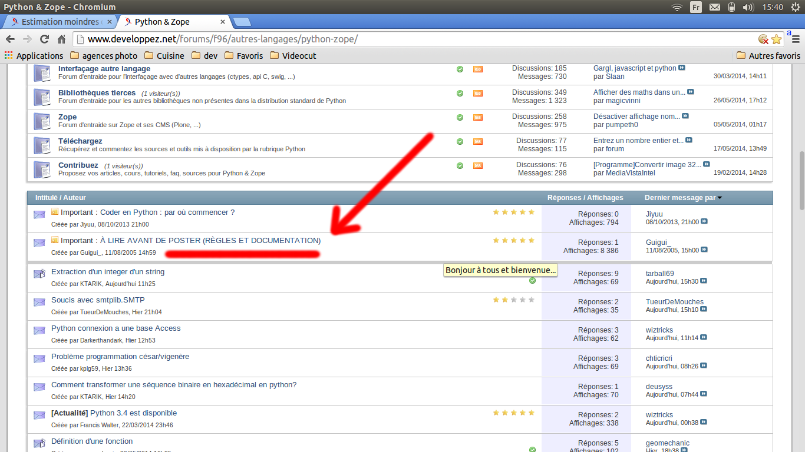The height and width of the screenshot is (452, 805).
Task: Open the Applications shortcuts grid
Action: [x=34, y=56]
